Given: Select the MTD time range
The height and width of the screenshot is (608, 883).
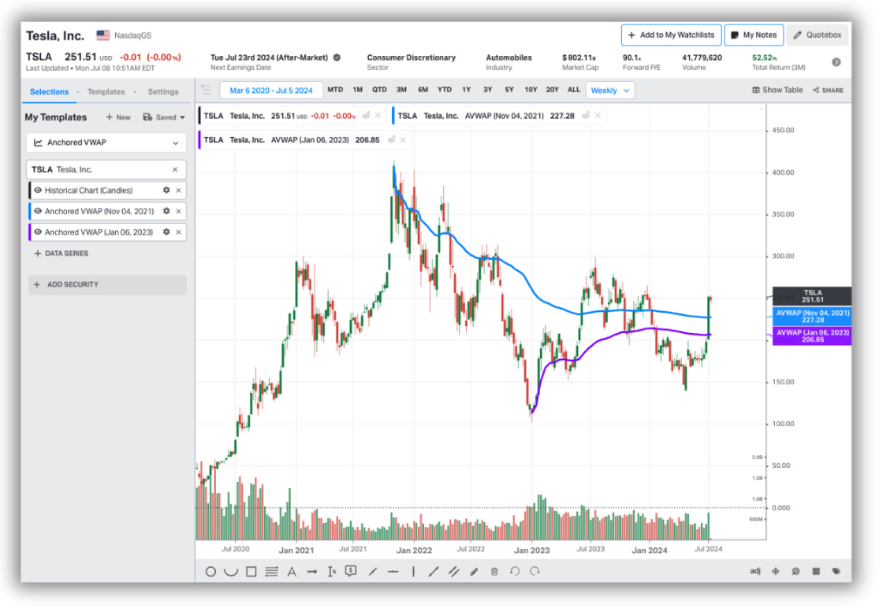Looking at the screenshot, I should click(x=335, y=90).
